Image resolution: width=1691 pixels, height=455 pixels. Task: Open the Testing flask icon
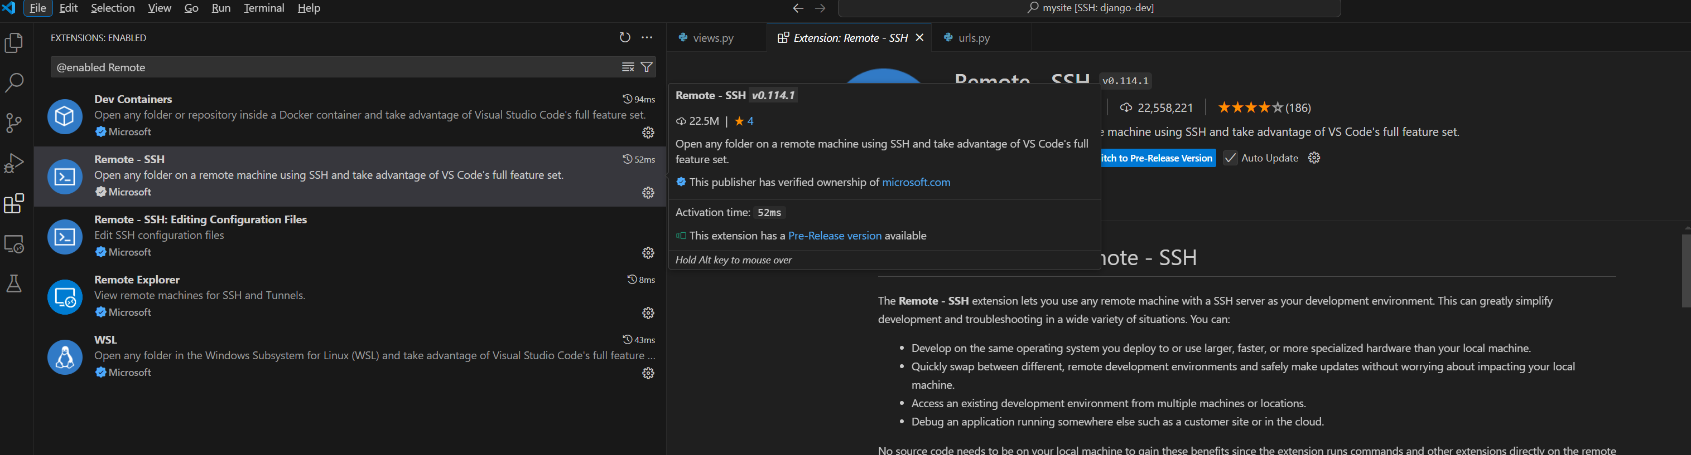click(x=14, y=284)
